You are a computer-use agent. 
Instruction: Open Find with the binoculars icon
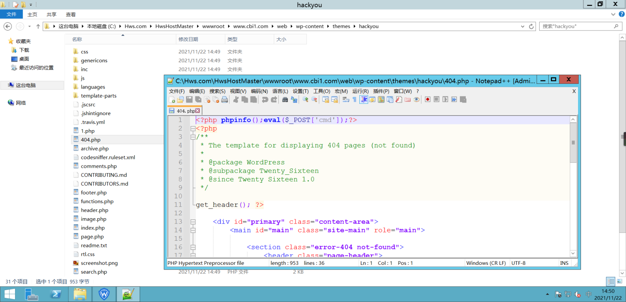tap(285, 99)
